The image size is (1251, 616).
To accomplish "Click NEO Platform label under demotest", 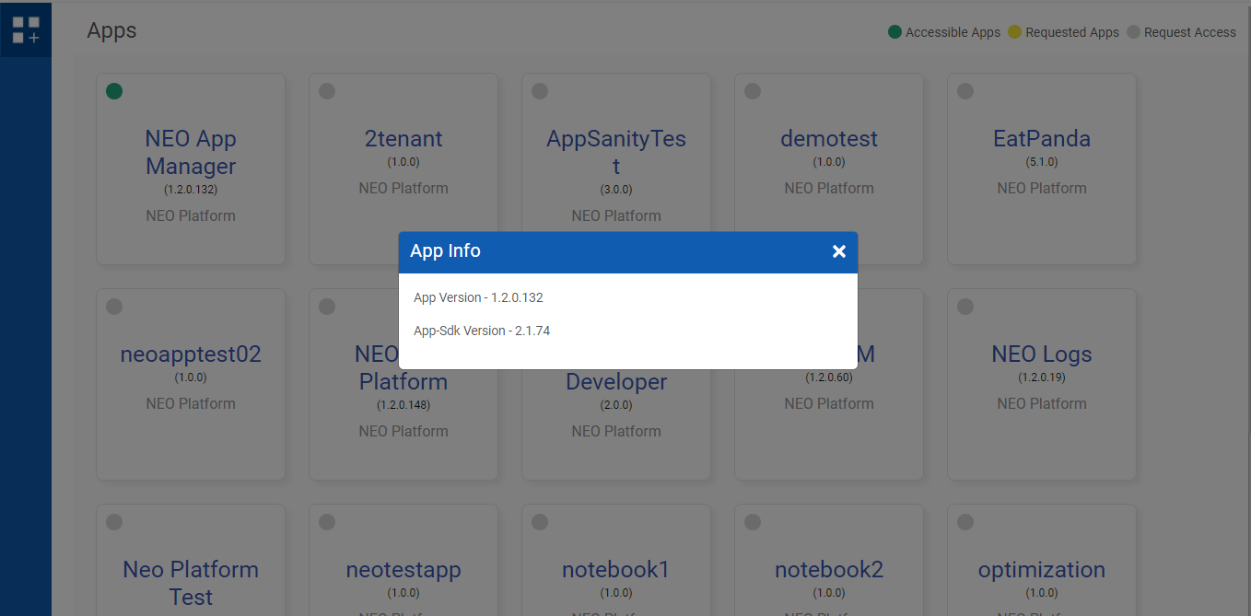I will [x=829, y=188].
